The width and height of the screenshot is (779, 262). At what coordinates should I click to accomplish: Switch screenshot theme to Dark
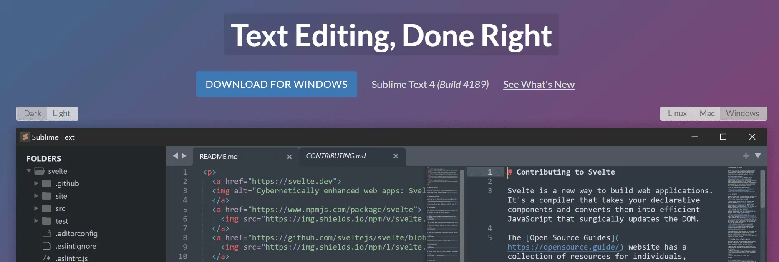tap(33, 113)
